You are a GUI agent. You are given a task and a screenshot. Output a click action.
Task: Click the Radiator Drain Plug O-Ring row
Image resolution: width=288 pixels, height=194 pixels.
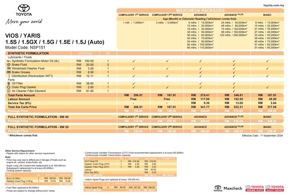coord(39,181)
